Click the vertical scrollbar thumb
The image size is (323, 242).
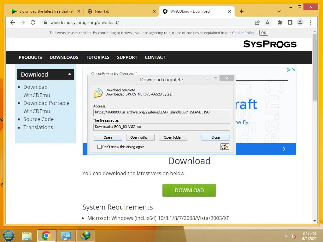tap(314, 67)
